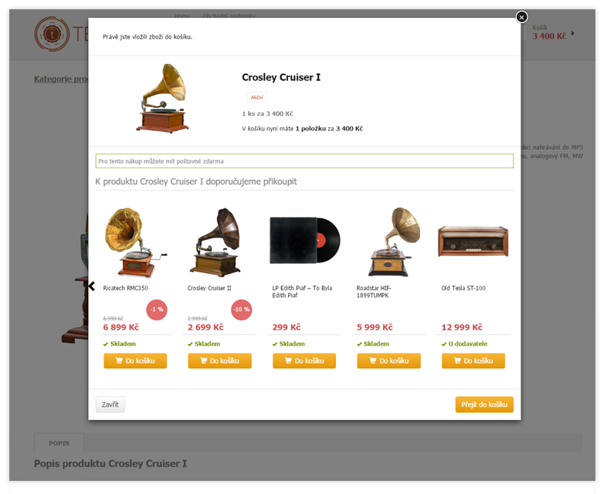Open the Roadstar gramophone image

pyautogui.click(x=393, y=242)
